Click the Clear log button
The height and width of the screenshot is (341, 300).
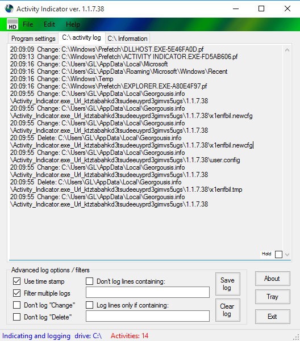pos(228,310)
